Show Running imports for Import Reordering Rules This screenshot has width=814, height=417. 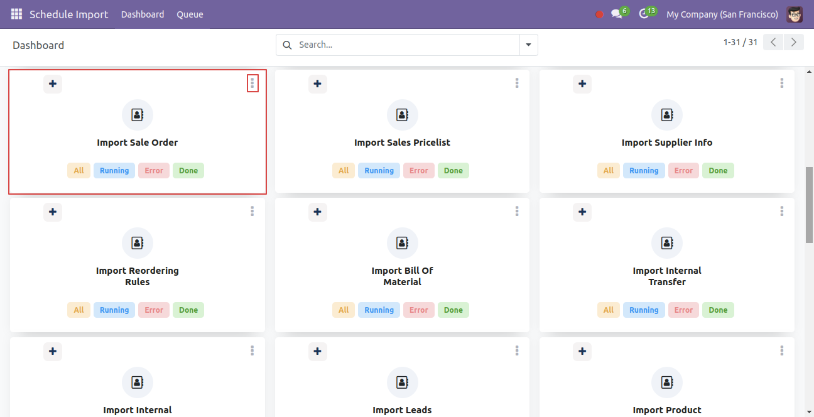tap(114, 310)
